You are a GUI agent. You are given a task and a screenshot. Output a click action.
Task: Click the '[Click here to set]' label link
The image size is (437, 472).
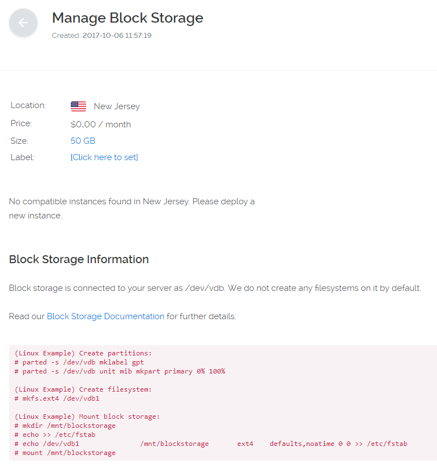tap(104, 157)
